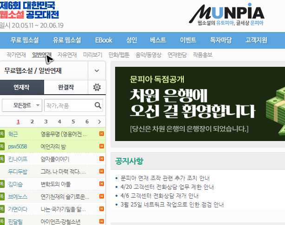This screenshot has width=285, height=225.
Task: Click the N badge on 변학도의 아들 row
Action: [x=102, y=184]
